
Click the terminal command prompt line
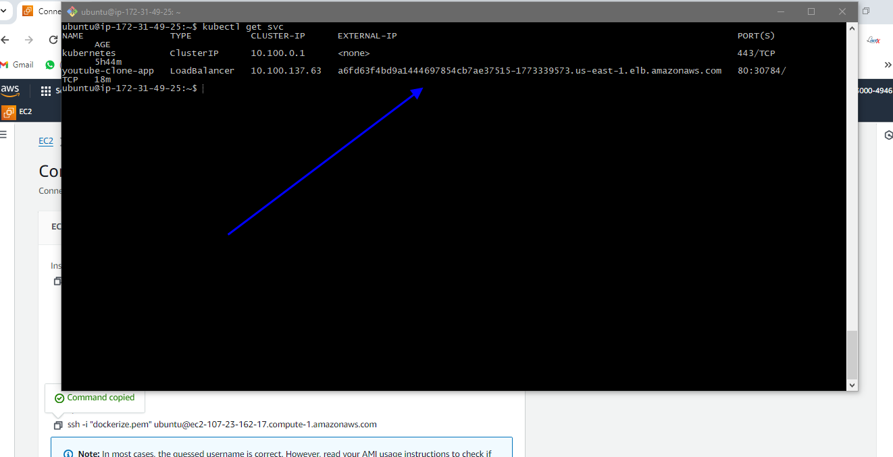pyautogui.click(x=203, y=88)
